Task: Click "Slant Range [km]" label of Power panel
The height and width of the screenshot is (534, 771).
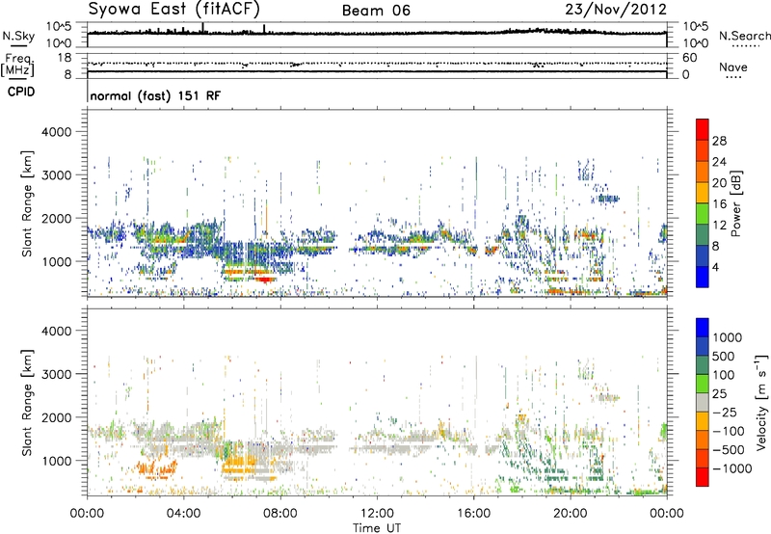Action: click(27, 203)
